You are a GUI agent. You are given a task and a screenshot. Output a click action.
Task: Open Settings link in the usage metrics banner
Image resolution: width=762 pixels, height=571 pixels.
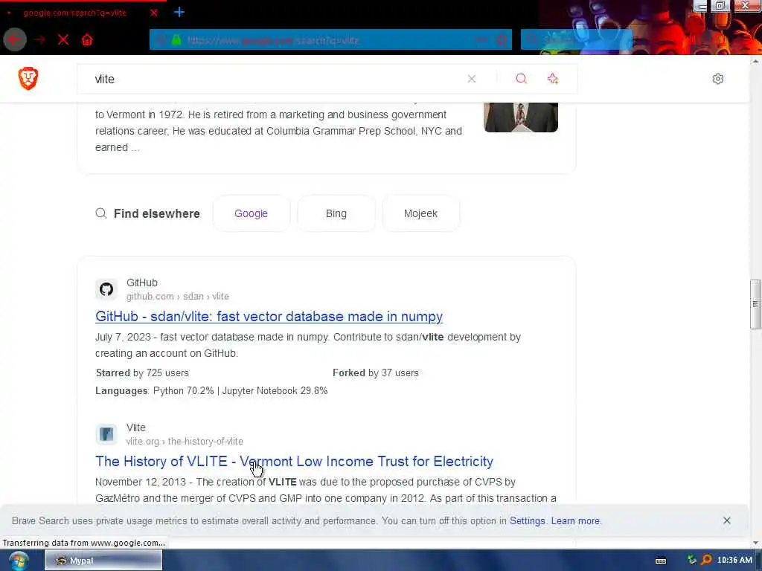[x=528, y=521]
